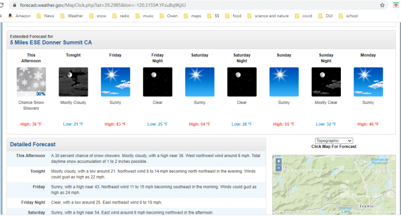Open the science and nature bookmark folder
This screenshot has width=401, height=216.
[268, 16]
